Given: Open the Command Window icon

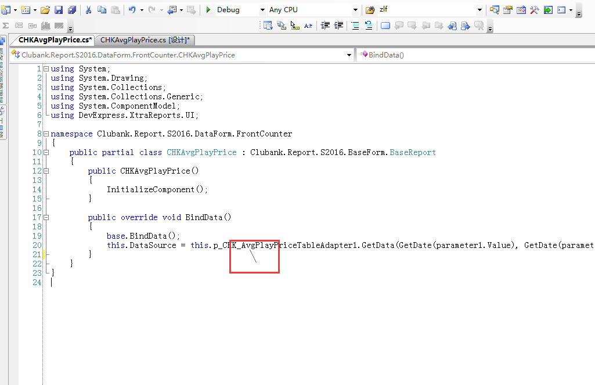Looking at the screenshot, I should coord(561,10).
